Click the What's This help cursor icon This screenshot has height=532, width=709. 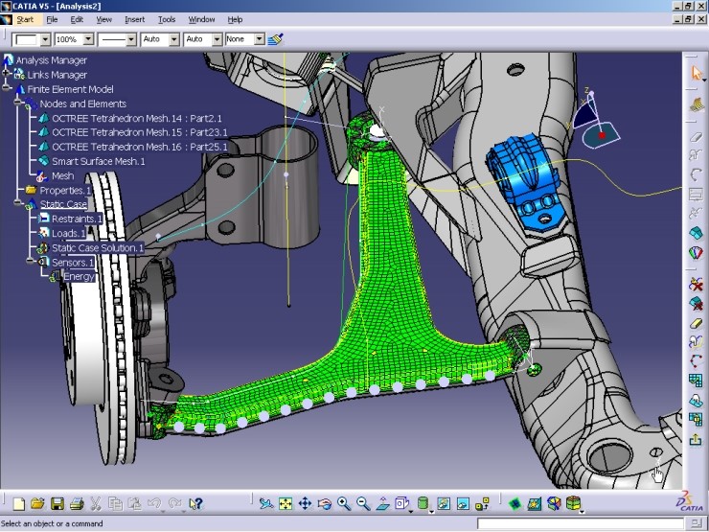pos(196,503)
